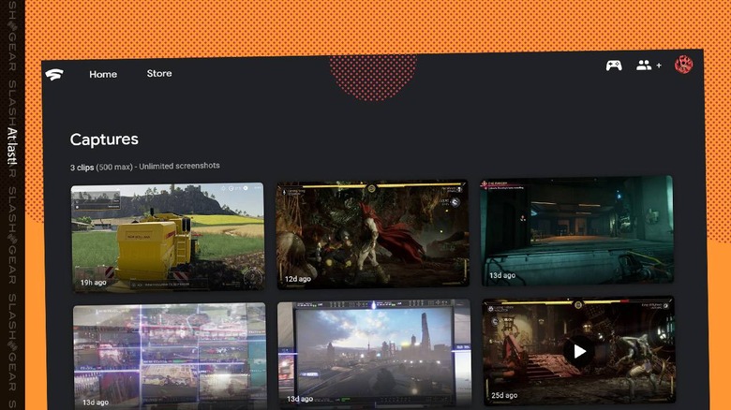Image resolution: width=731 pixels, height=410 pixels.
Task: Open the red-caped fighter capture from 12d ago
Action: (x=372, y=234)
